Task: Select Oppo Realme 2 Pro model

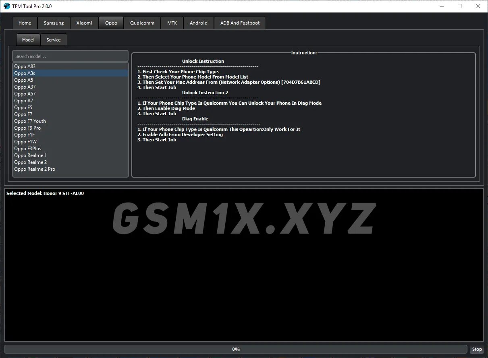Action: pyautogui.click(x=70, y=169)
